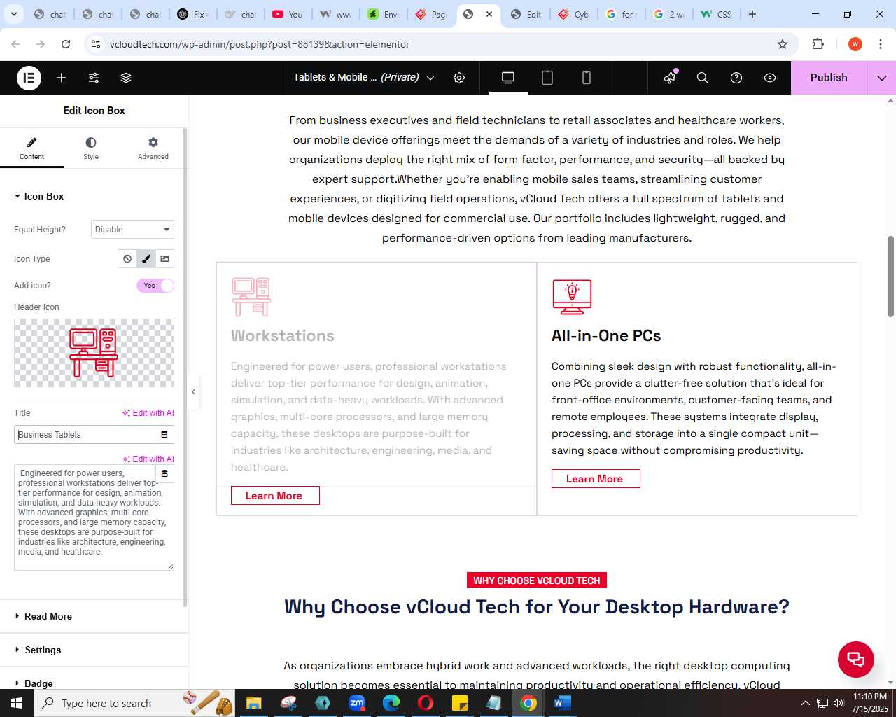Open What's New megaphone icon
The width and height of the screenshot is (896, 717).
(x=670, y=78)
